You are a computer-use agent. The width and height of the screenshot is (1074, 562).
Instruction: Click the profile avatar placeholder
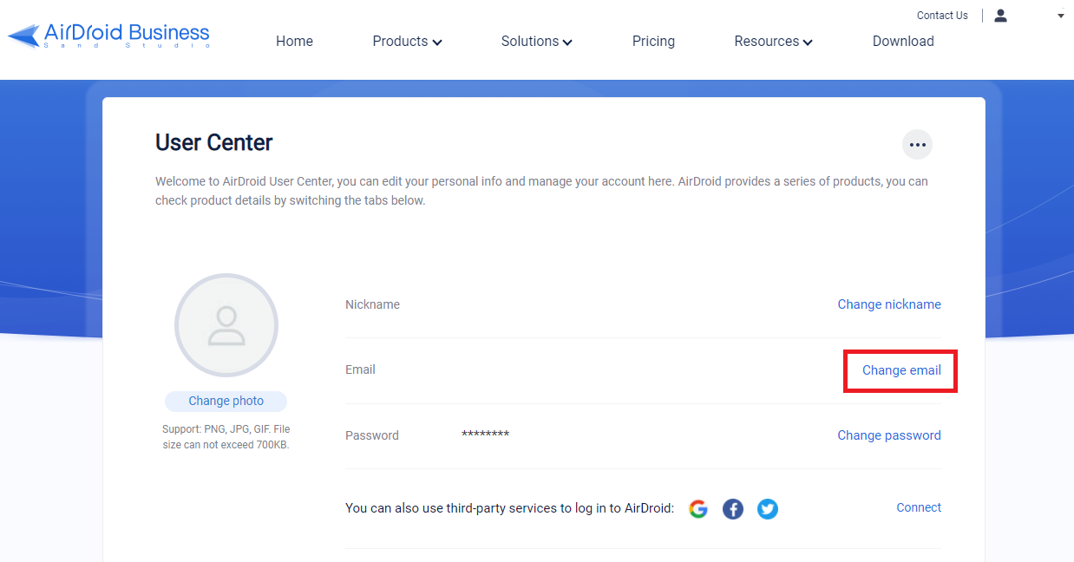tap(226, 325)
